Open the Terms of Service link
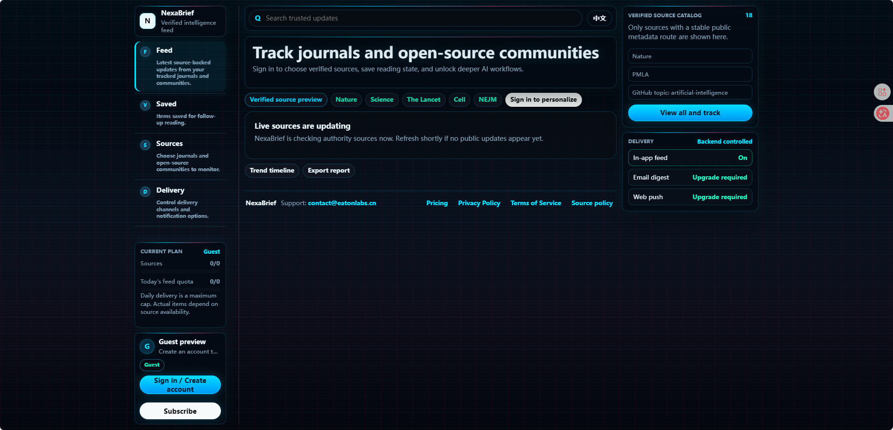Screen dimensions: 893x430 pyautogui.click(x=536, y=203)
